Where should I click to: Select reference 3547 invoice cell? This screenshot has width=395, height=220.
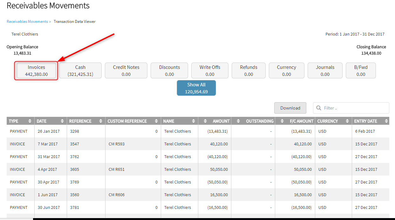pyautogui.click(x=75, y=144)
